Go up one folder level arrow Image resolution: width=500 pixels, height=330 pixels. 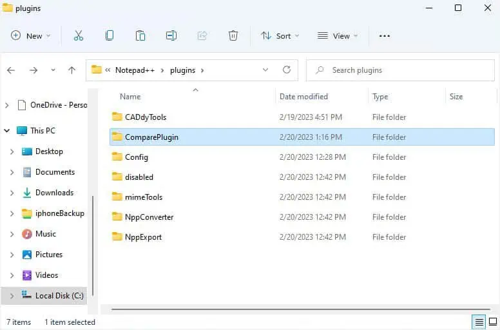(72, 70)
